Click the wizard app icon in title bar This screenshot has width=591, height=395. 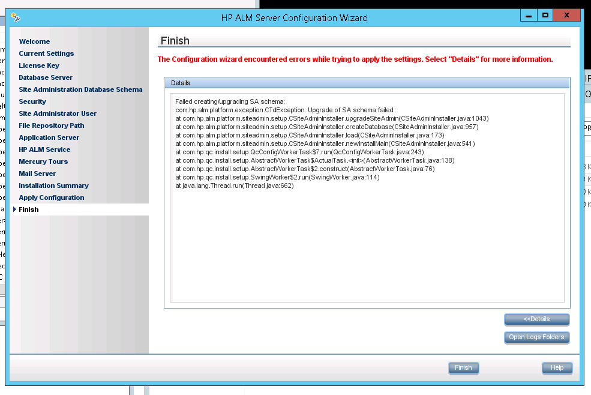[16, 17]
